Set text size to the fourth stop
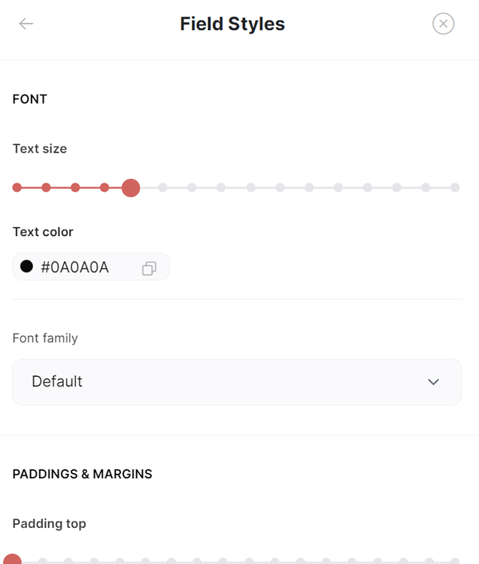Screen dimensions: 479x564 click(x=105, y=187)
